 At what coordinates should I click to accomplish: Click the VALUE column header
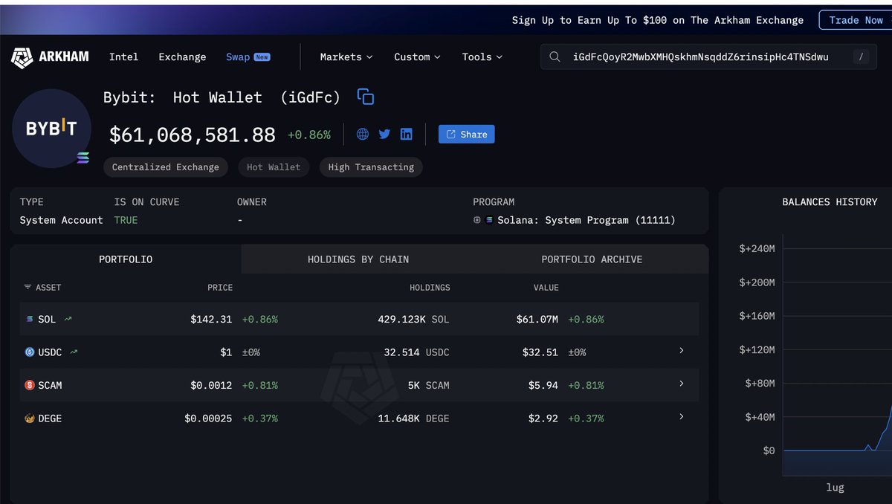pos(546,287)
